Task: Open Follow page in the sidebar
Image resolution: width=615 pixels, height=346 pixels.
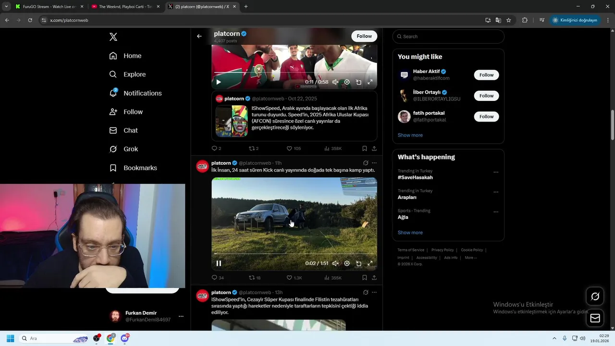Action: (x=126, y=112)
